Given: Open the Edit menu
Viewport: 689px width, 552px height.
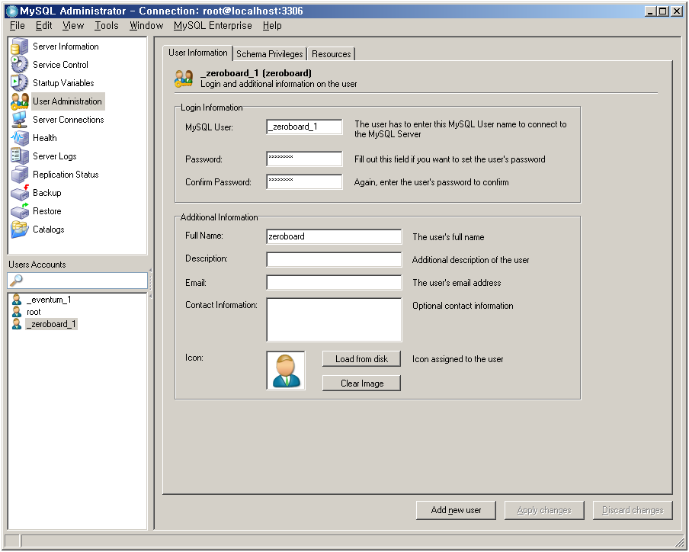Looking at the screenshot, I should click(x=43, y=25).
